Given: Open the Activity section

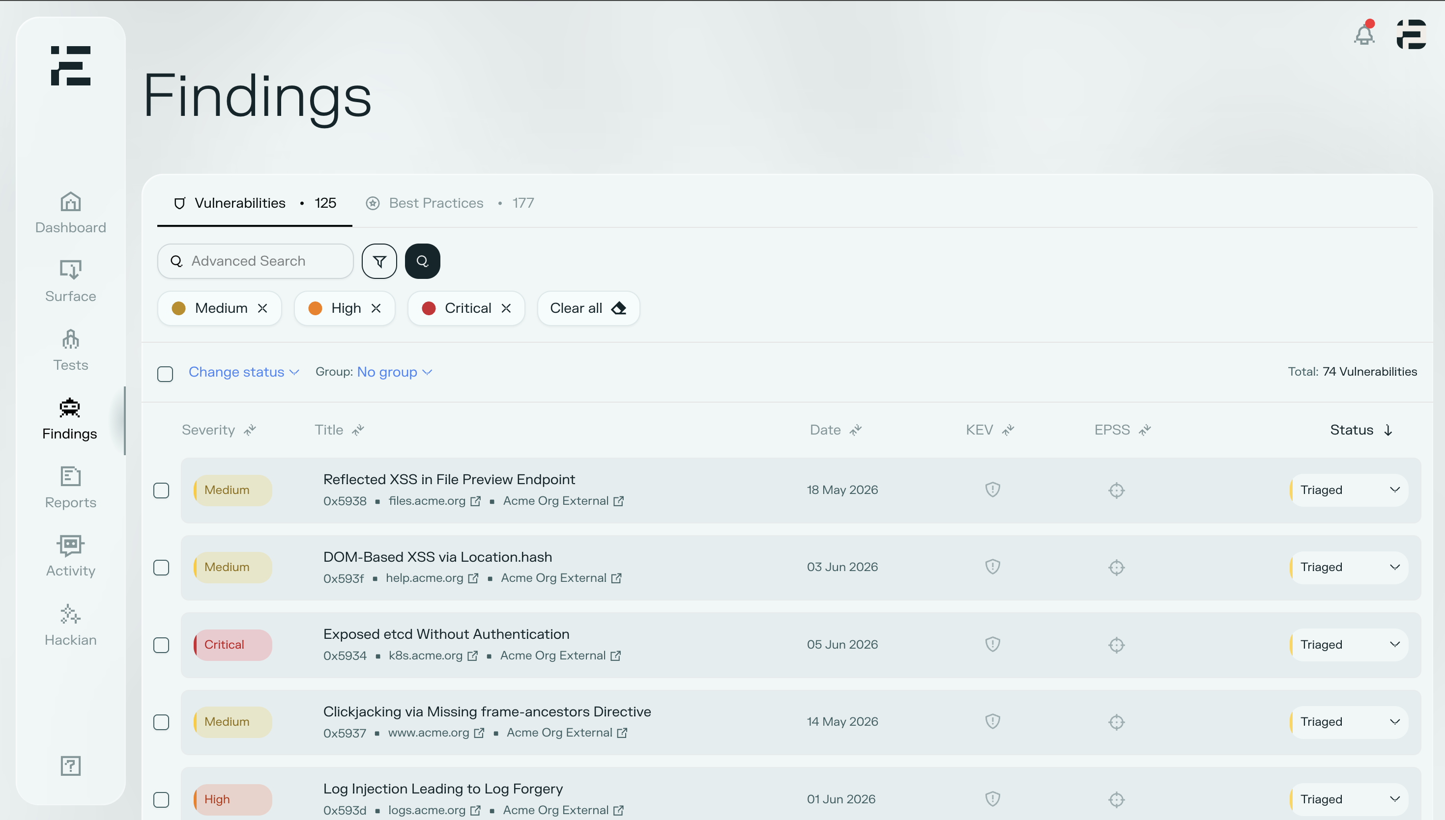Looking at the screenshot, I should tap(70, 556).
